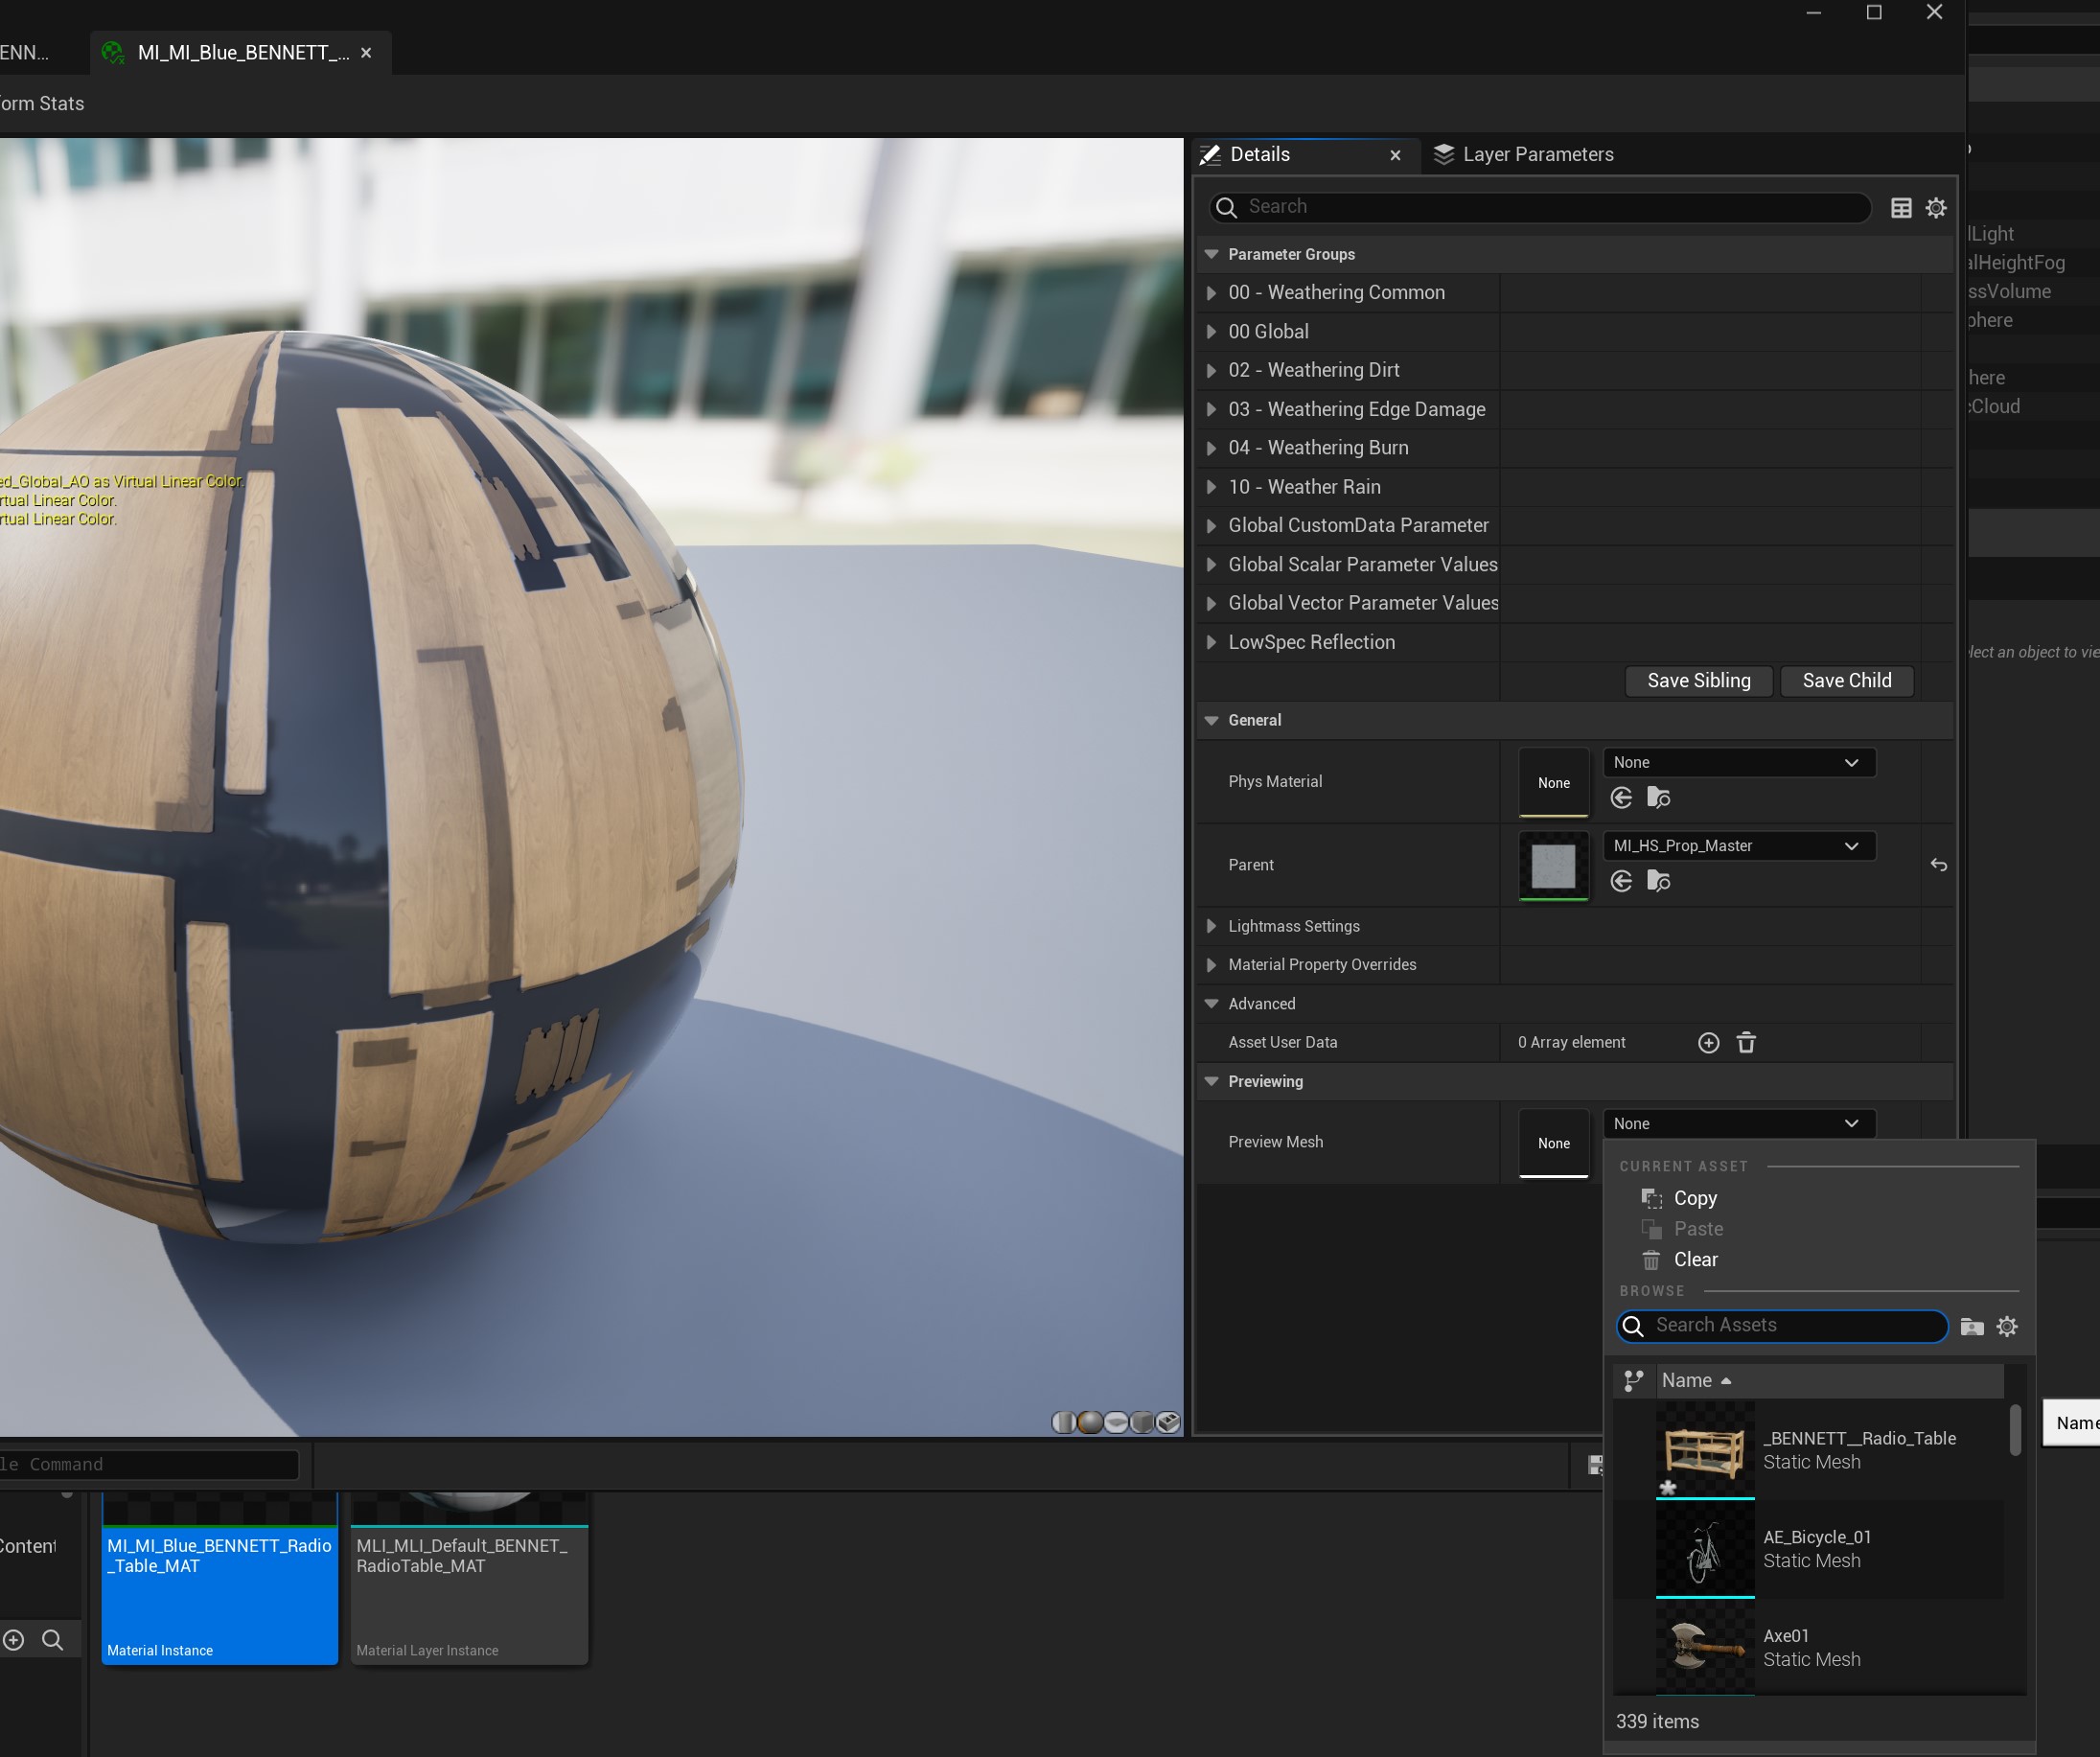Switch viewport preview to plane shape

coord(1116,1422)
